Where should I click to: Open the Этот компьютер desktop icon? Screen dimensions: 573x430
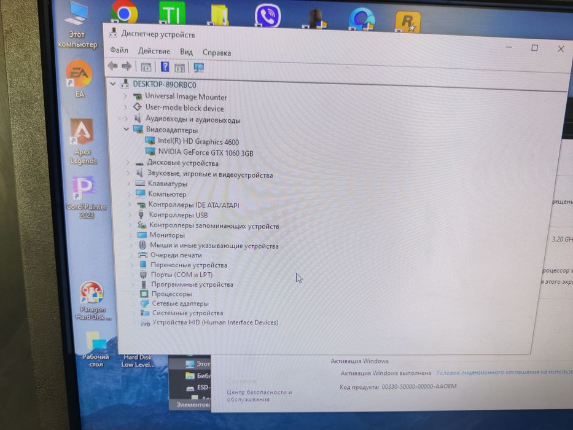[x=77, y=25]
